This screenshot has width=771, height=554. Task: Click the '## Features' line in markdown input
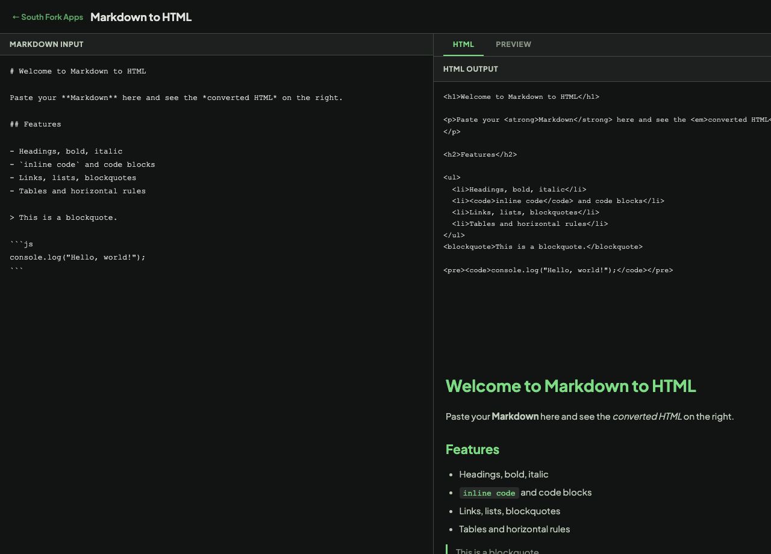click(x=36, y=124)
